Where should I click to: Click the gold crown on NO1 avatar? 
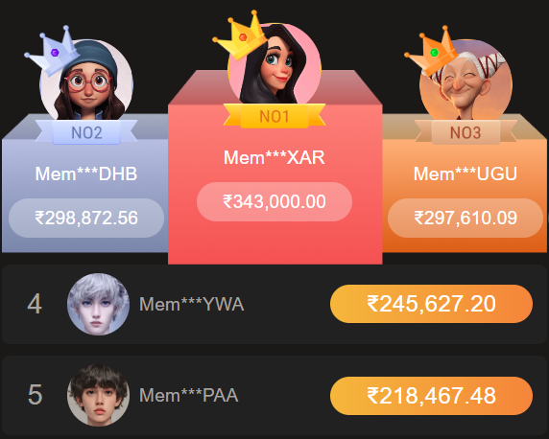pyautogui.click(x=240, y=35)
